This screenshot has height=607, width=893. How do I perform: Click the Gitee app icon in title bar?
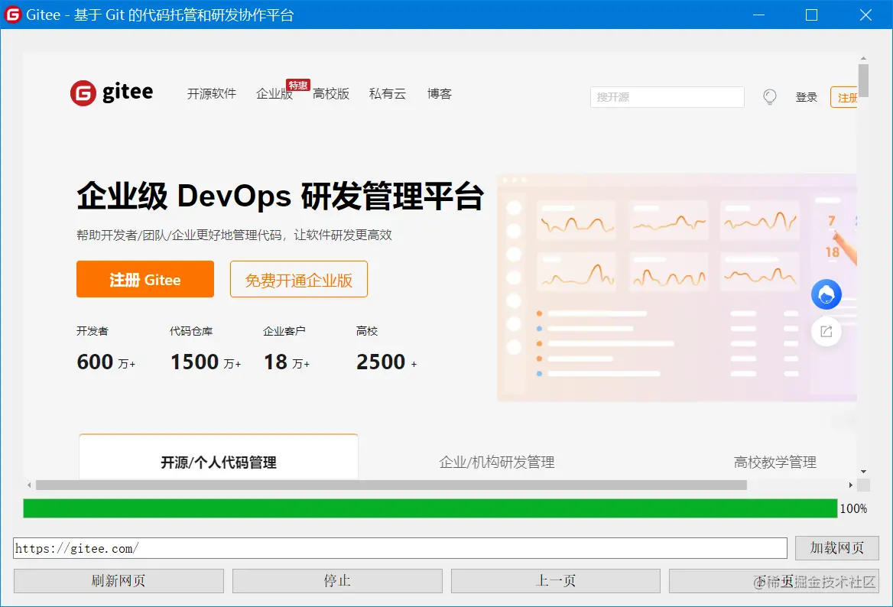(x=12, y=15)
